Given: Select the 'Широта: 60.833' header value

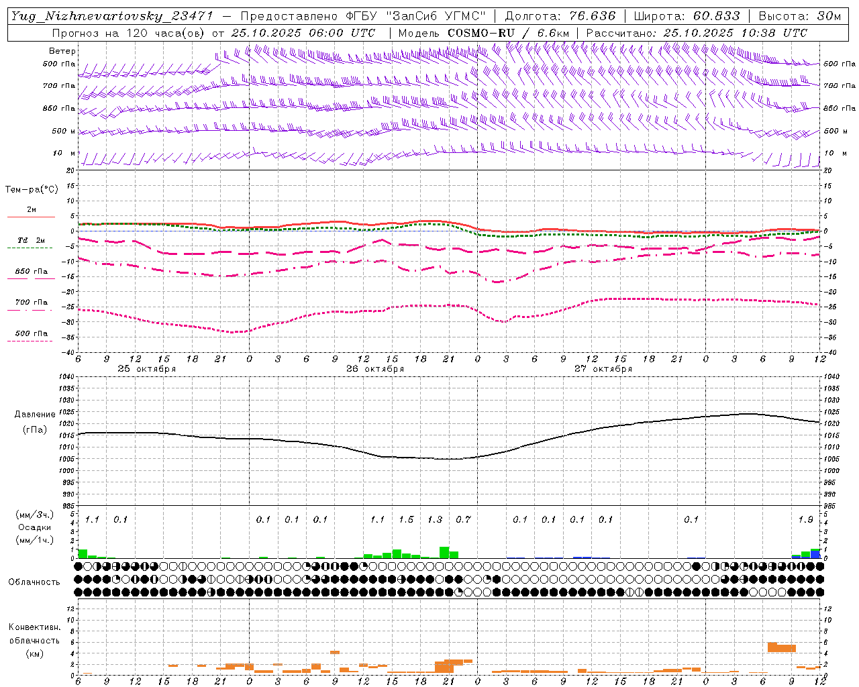Looking at the screenshot, I should pyautogui.click(x=687, y=17).
